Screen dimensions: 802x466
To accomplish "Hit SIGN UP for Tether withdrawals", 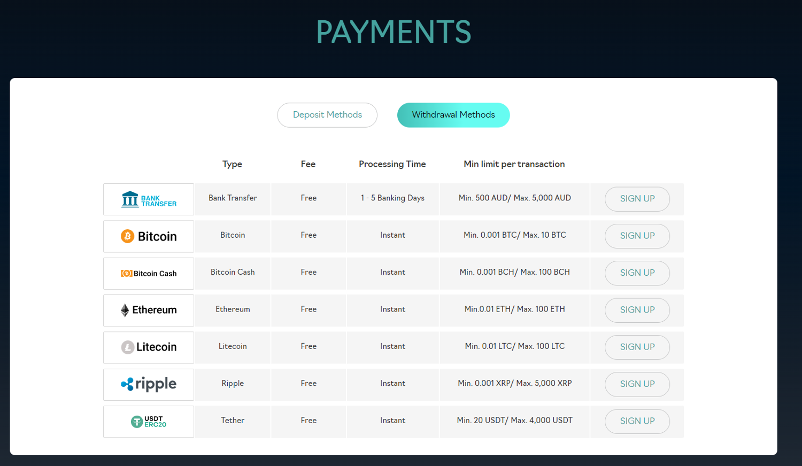I will pyautogui.click(x=637, y=421).
